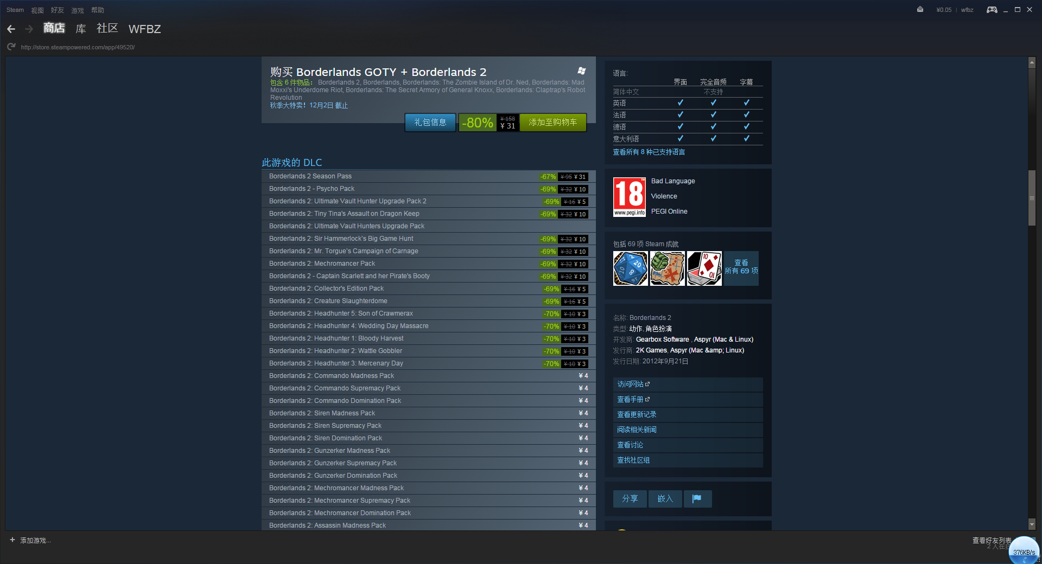1042x564 pixels.
Task: Open 查看所有 8 种已支持语言 link
Action: pos(649,152)
